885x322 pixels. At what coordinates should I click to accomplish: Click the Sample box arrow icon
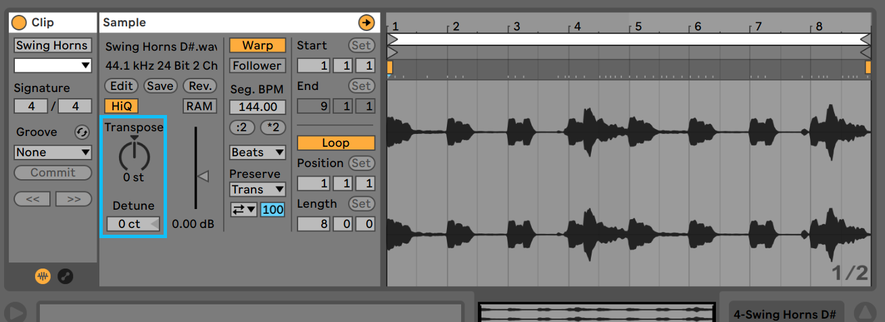pos(366,22)
